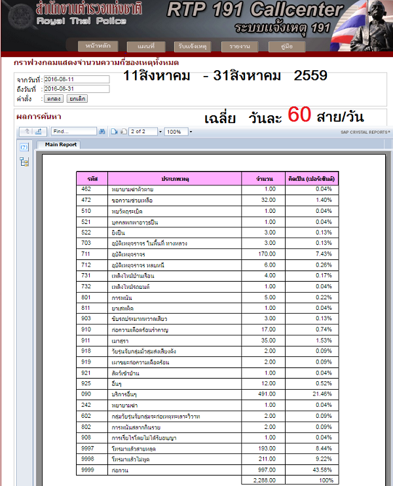393x486 pixels.
Task: Open the 100% zoom level dropdown
Action: click(x=190, y=132)
